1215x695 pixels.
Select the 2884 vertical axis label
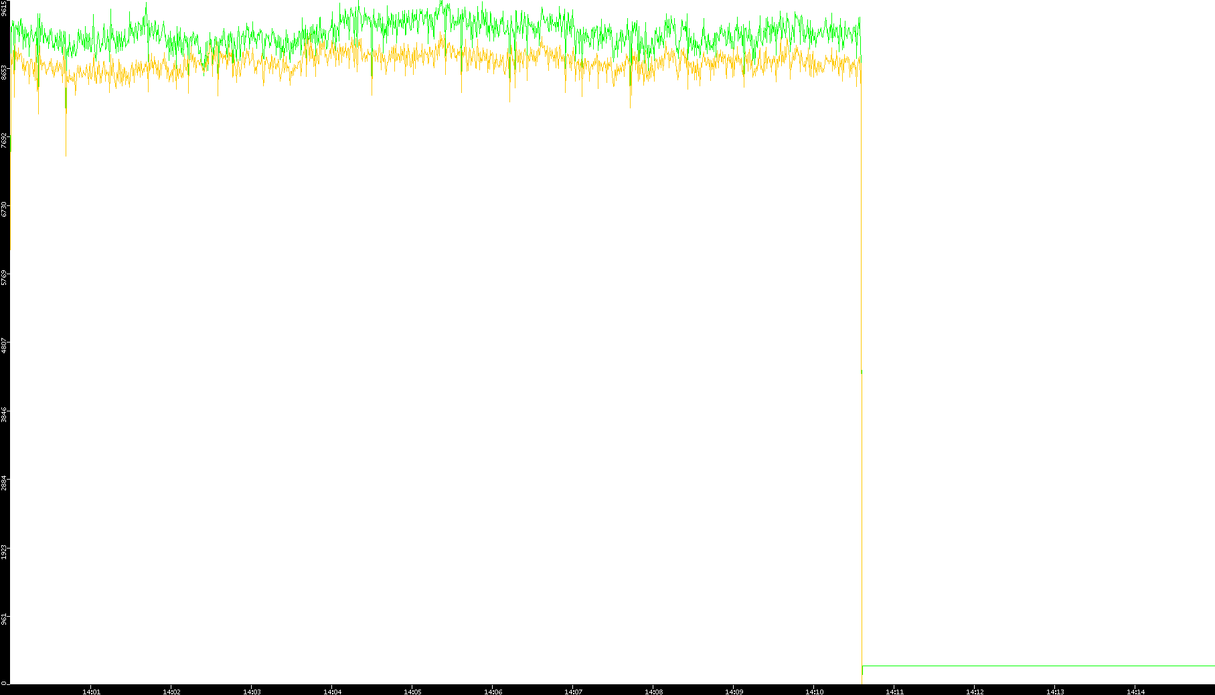click(5, 483)
